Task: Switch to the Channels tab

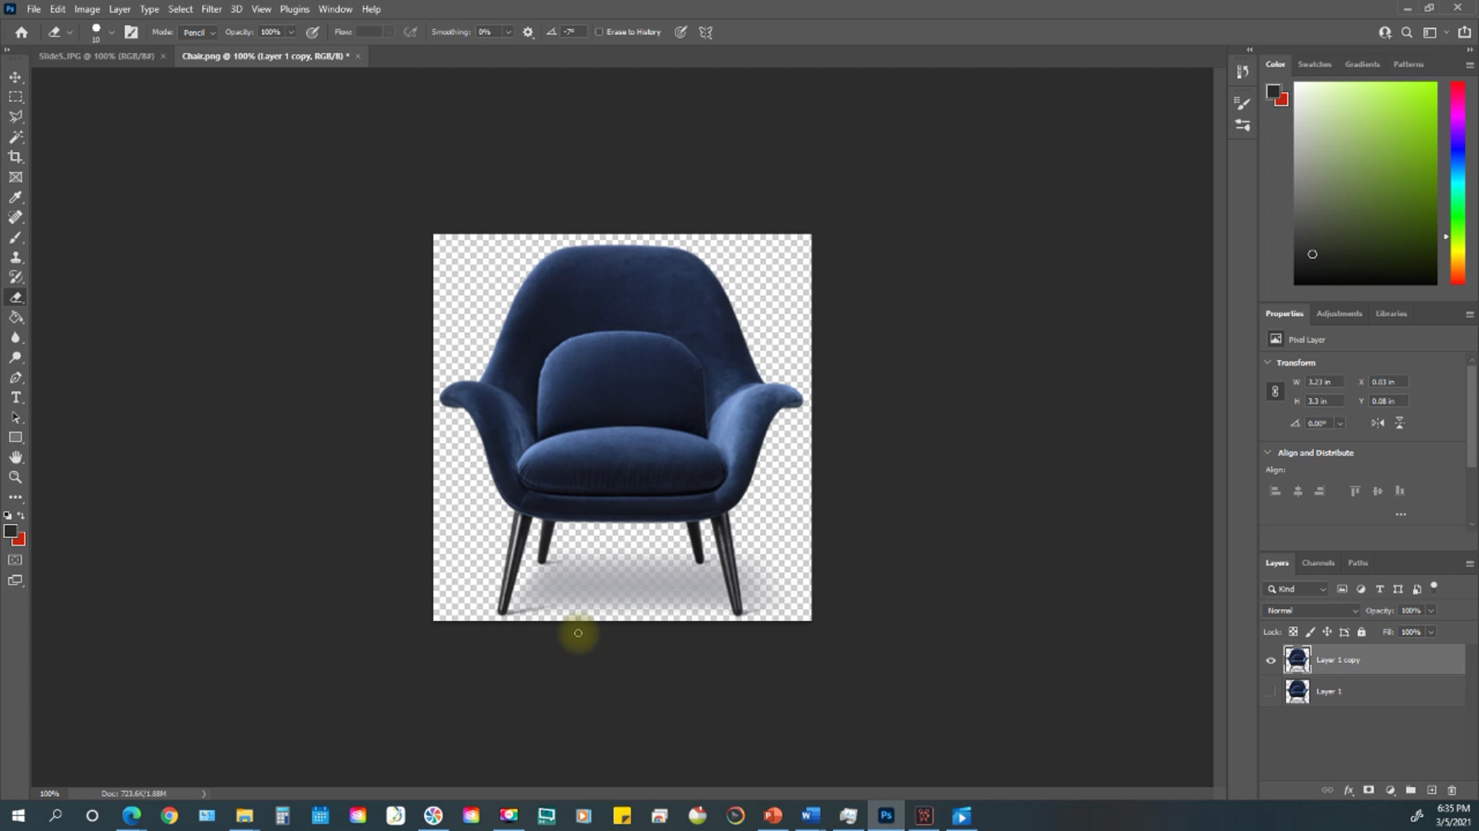Action: pyautogui.click(x=1318, y=563)
